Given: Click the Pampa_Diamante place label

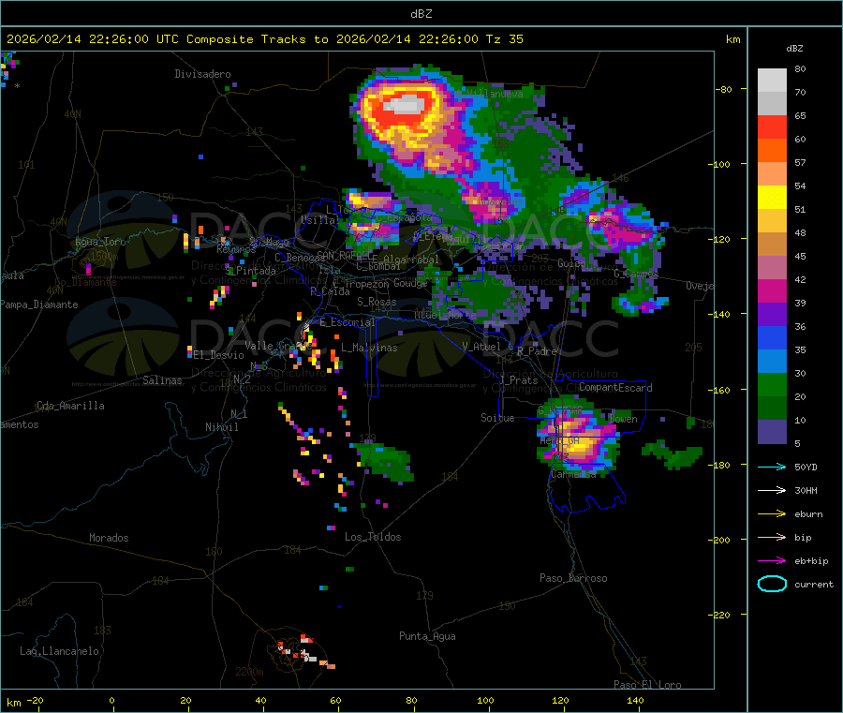Looking at the screenshot, I should [x=39, y=305].
